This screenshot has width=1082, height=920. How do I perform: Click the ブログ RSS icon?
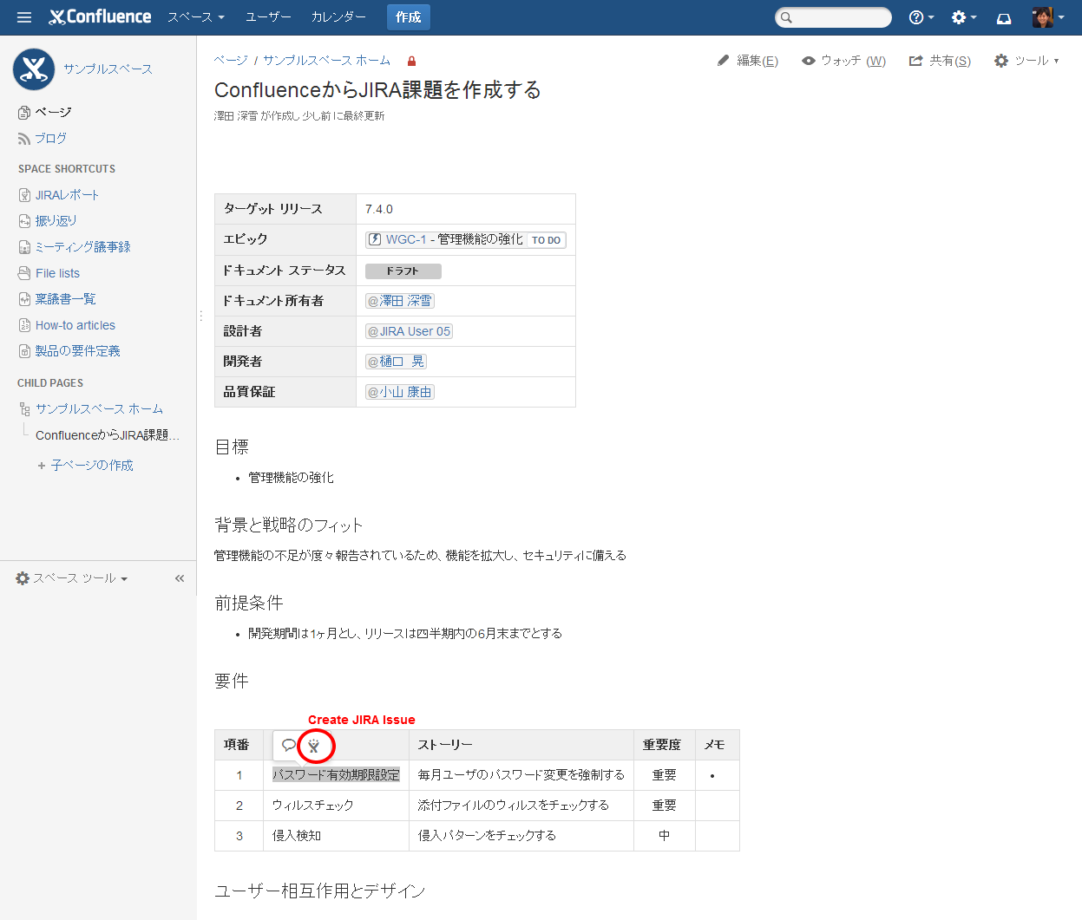tap(24, 139)
